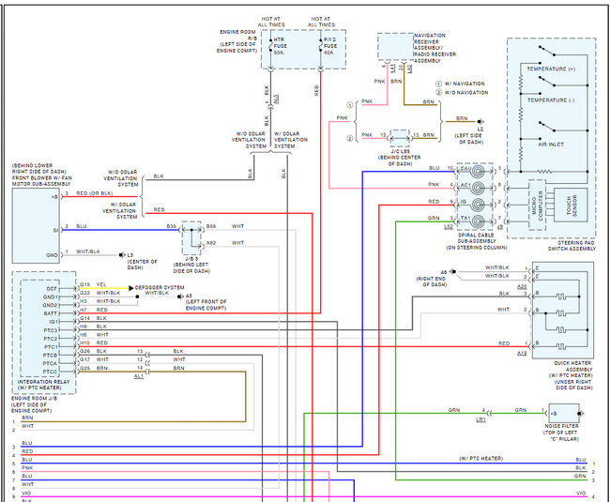
Task: Select the A82 pin label
Action: [211, 243]
